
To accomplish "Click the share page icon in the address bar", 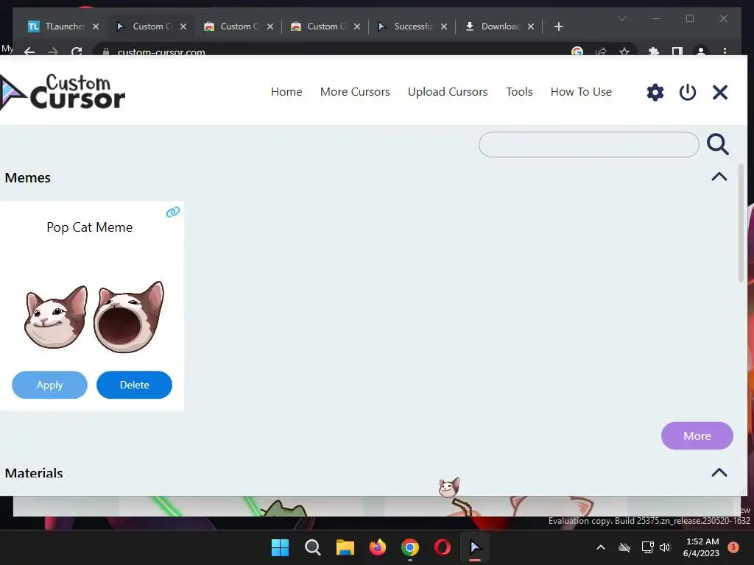I will 601,51.
